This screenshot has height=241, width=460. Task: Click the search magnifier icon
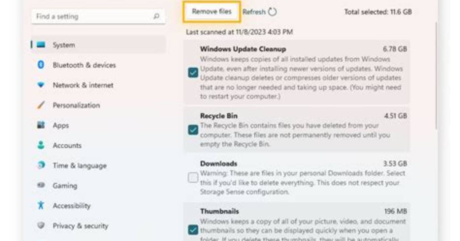tap(157, 17)
